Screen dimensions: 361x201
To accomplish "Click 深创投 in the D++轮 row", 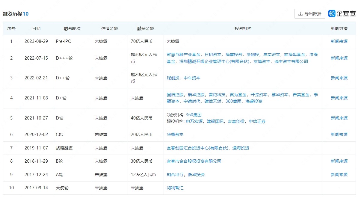I will pyautogui.click(x=173, y=78).
